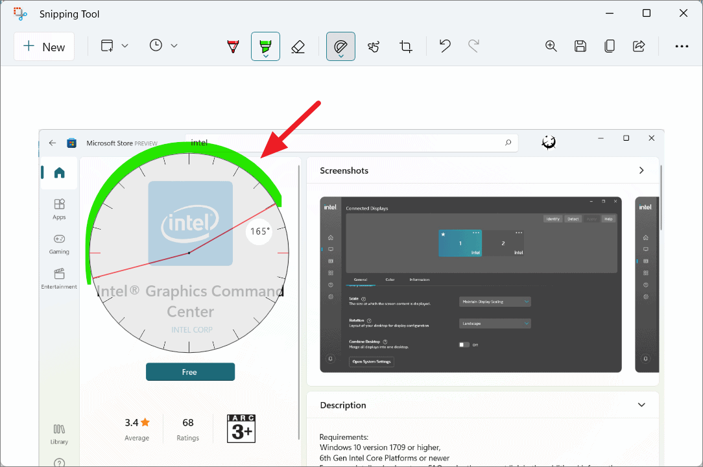Maximize the Snipping Tool window

coord(647,13)
